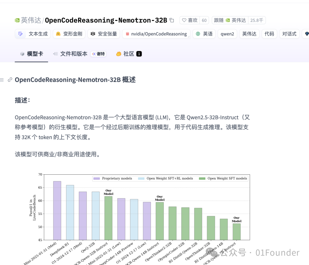Copy the model name with the copy icon
The height and width of the screenshot is (265, 309).
coord(172,20)
